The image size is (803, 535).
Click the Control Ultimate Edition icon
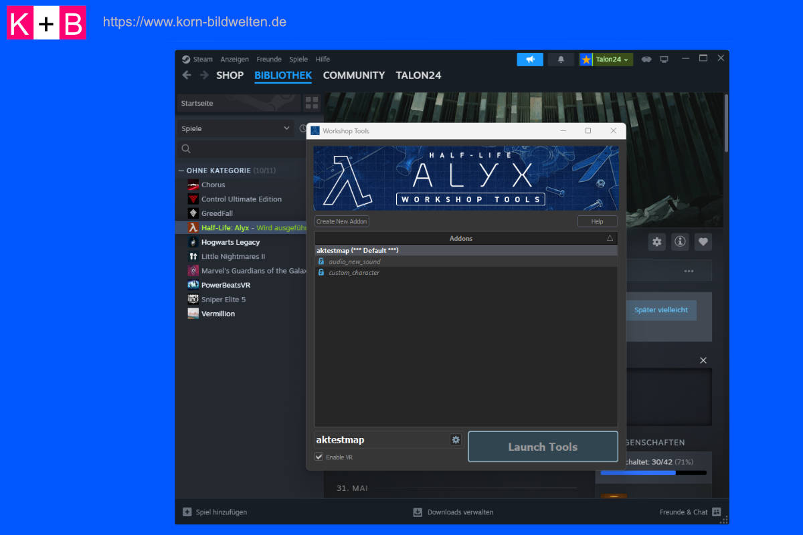[193, 199]
